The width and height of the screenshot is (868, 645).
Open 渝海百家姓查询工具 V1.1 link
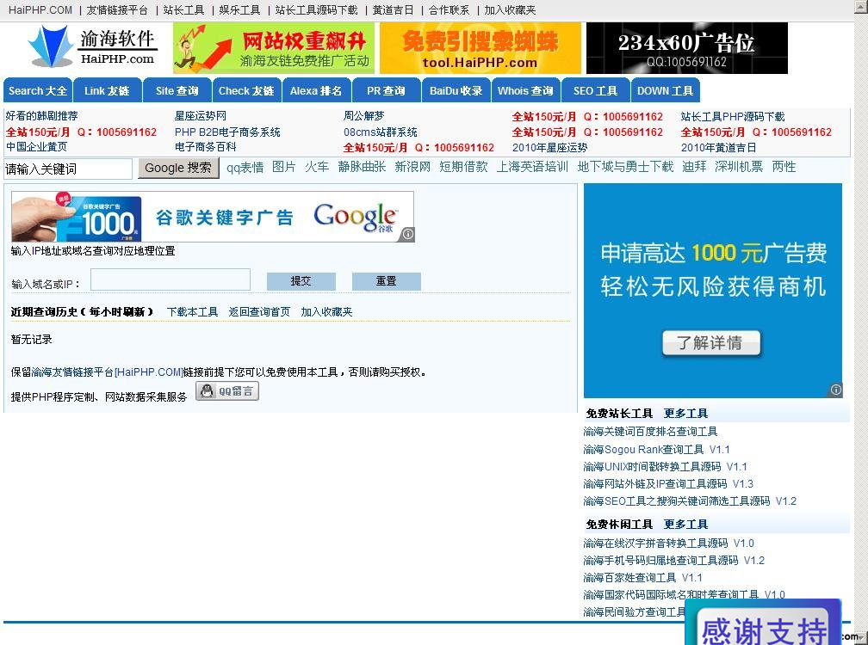click(x=642, y=578)
